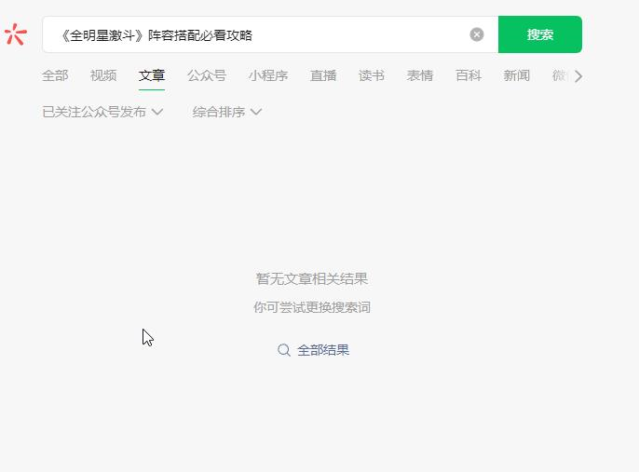Click the green 搜索 button
Screen dimensions: 639x472
540,34
